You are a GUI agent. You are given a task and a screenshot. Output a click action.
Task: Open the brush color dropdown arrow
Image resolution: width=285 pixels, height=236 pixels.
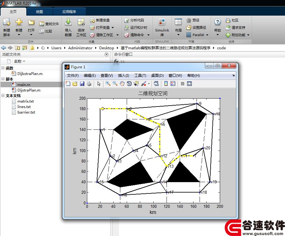(149, 84)
